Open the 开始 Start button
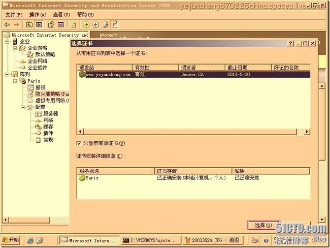This screenshot has height=248, width=330. 11,240
